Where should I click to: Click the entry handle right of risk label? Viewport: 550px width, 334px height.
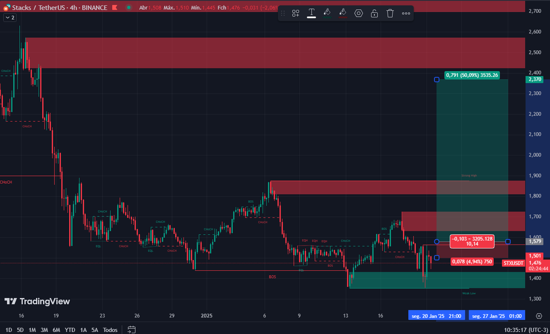click(x=508, y=241)
